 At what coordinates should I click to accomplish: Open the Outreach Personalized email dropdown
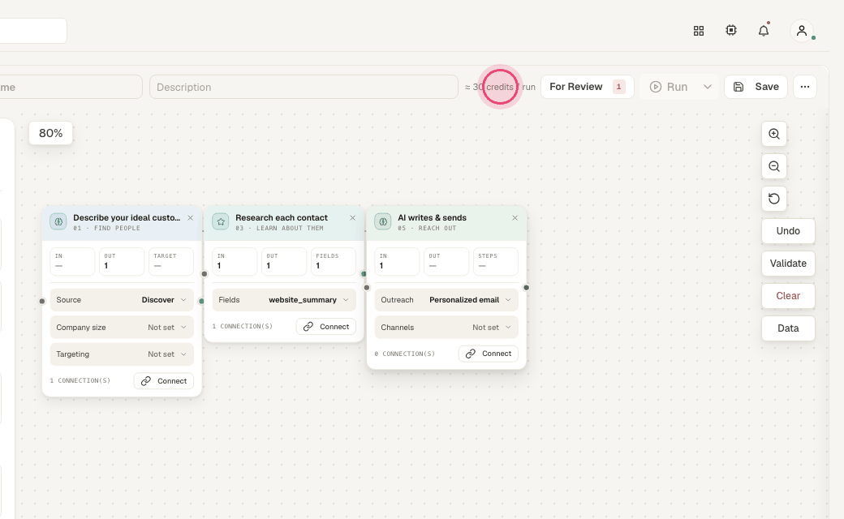click(446, 300)
